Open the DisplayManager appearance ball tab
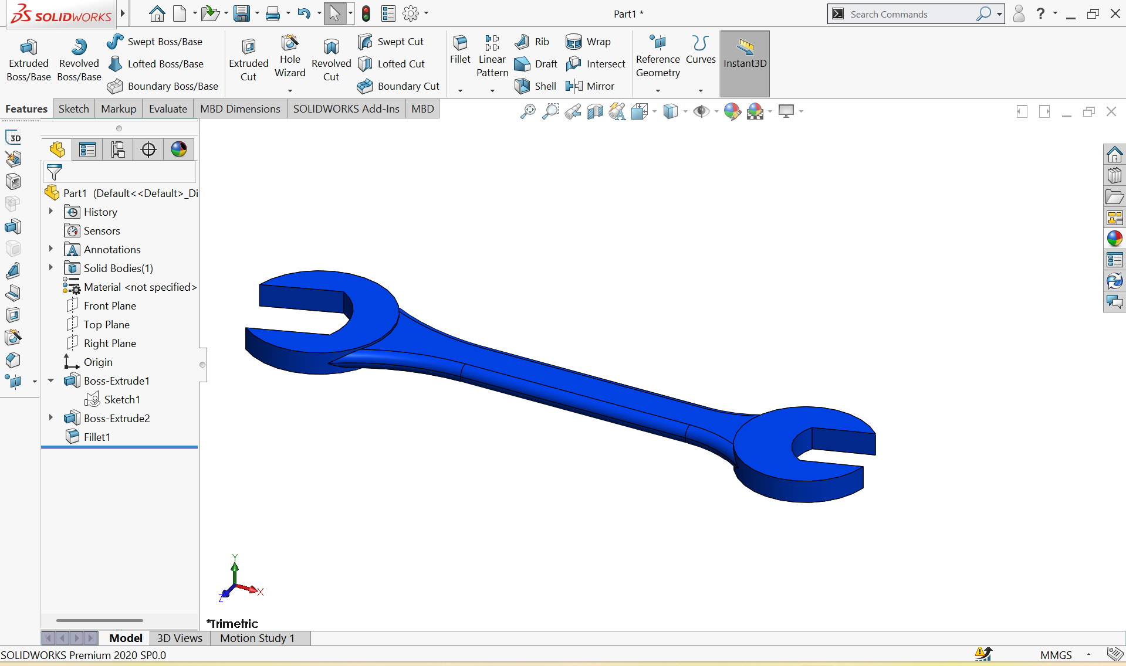 tap(179, 149)
